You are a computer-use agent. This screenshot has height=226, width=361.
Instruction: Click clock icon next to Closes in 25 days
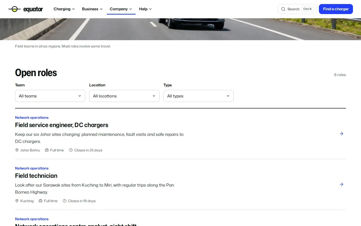click(x=71, y=150)
